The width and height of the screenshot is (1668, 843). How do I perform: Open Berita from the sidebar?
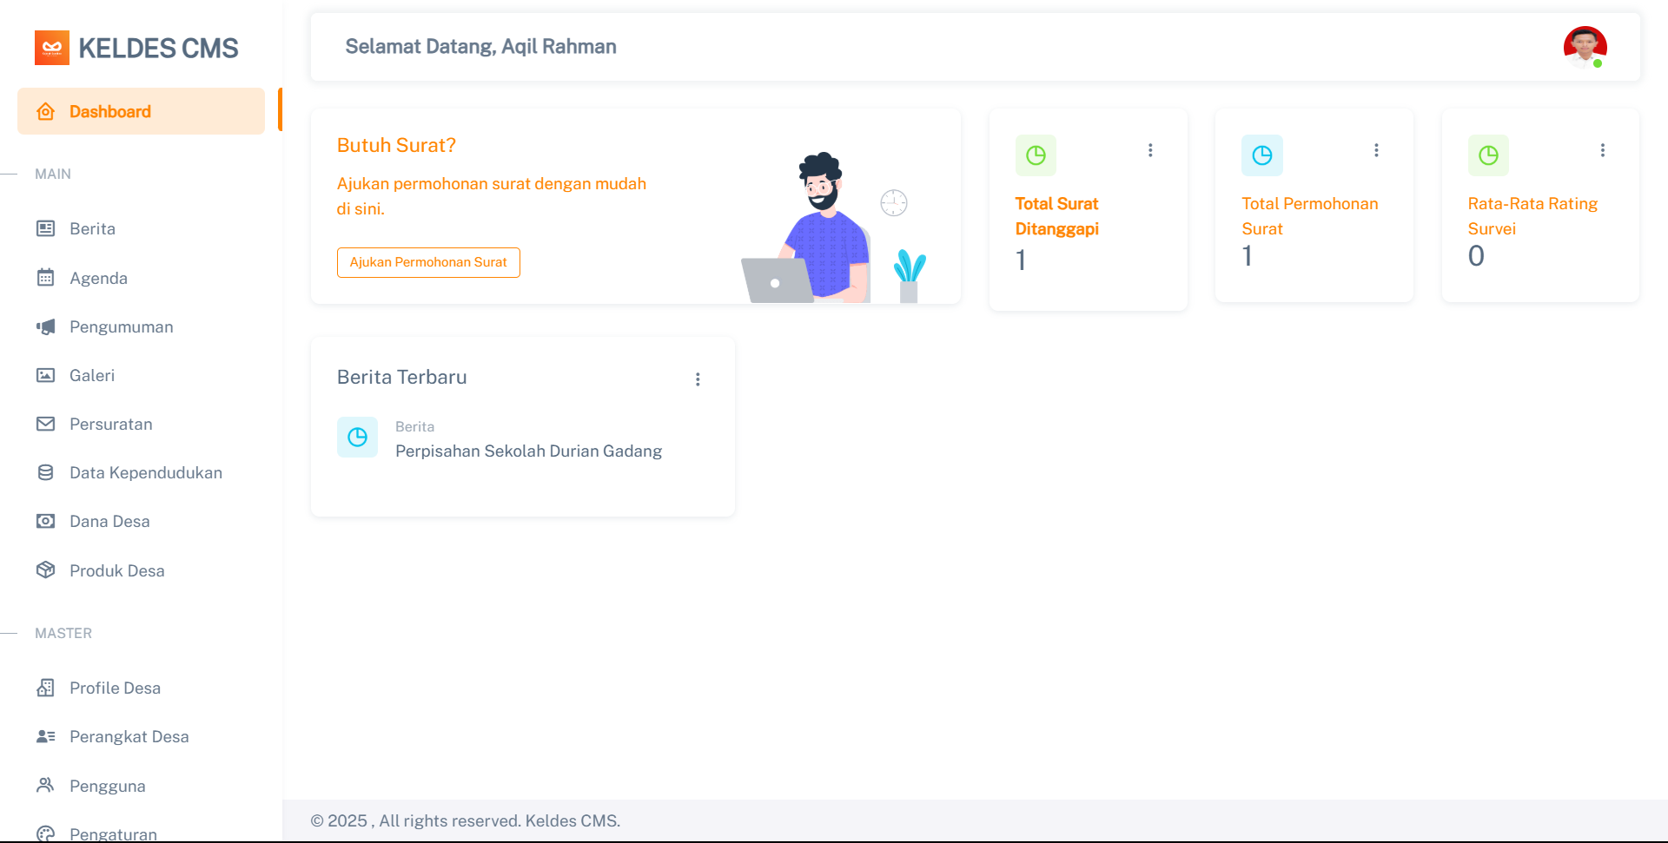(x=92, y=228)
